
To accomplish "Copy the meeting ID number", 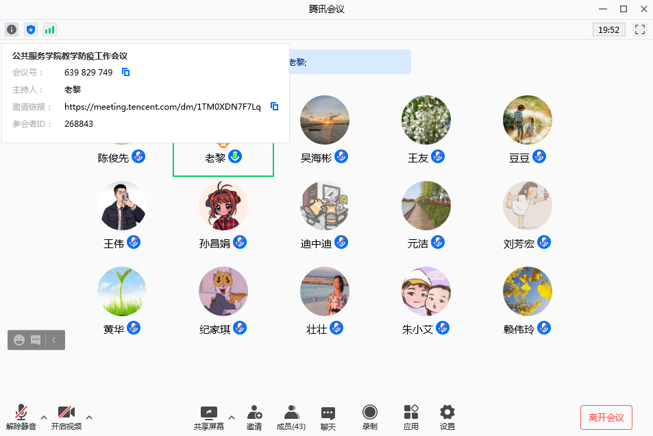I will (126, 72).
